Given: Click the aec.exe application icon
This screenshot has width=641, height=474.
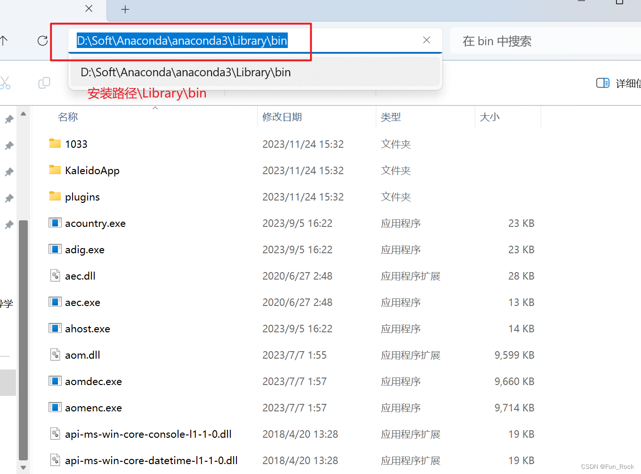Looking at the screenshot, I should tap(55, 302).
